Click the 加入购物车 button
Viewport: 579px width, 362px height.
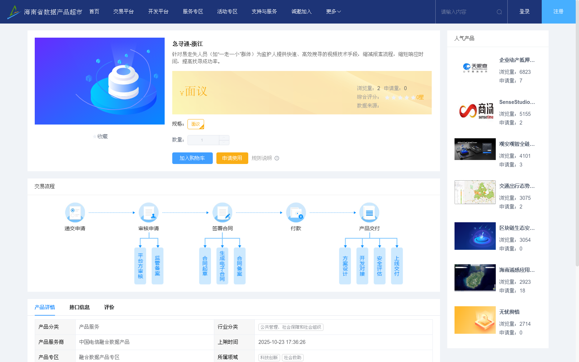pyautogui.click(x=192, y=158)
